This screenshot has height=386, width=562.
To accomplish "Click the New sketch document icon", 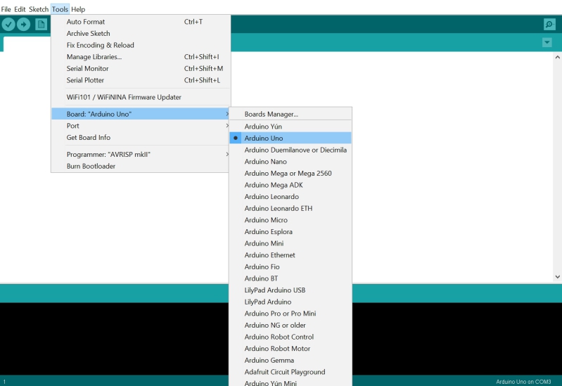I will pos(41,25).
